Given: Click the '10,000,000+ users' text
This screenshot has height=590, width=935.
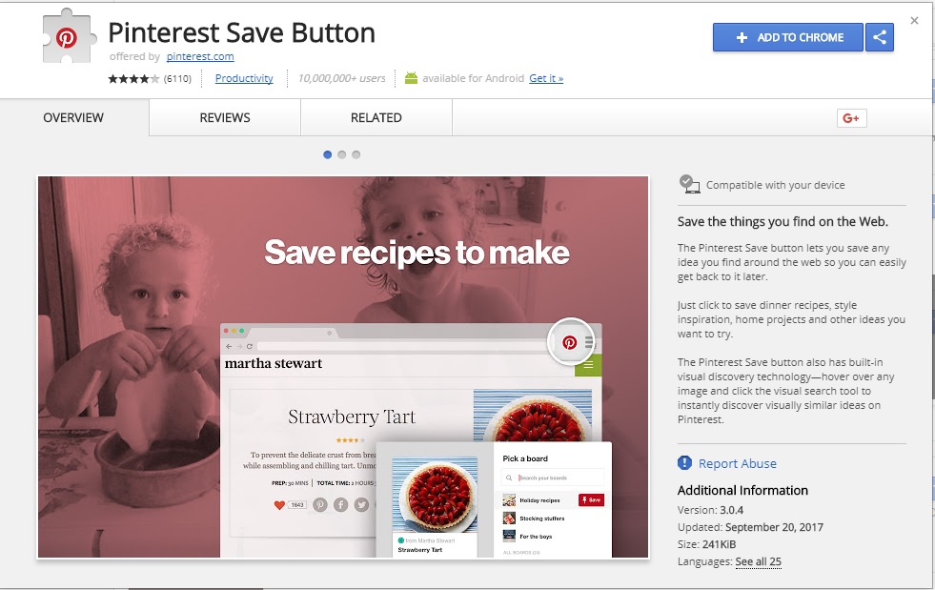Looking at the screenshot, I should (x=341, y=78).
